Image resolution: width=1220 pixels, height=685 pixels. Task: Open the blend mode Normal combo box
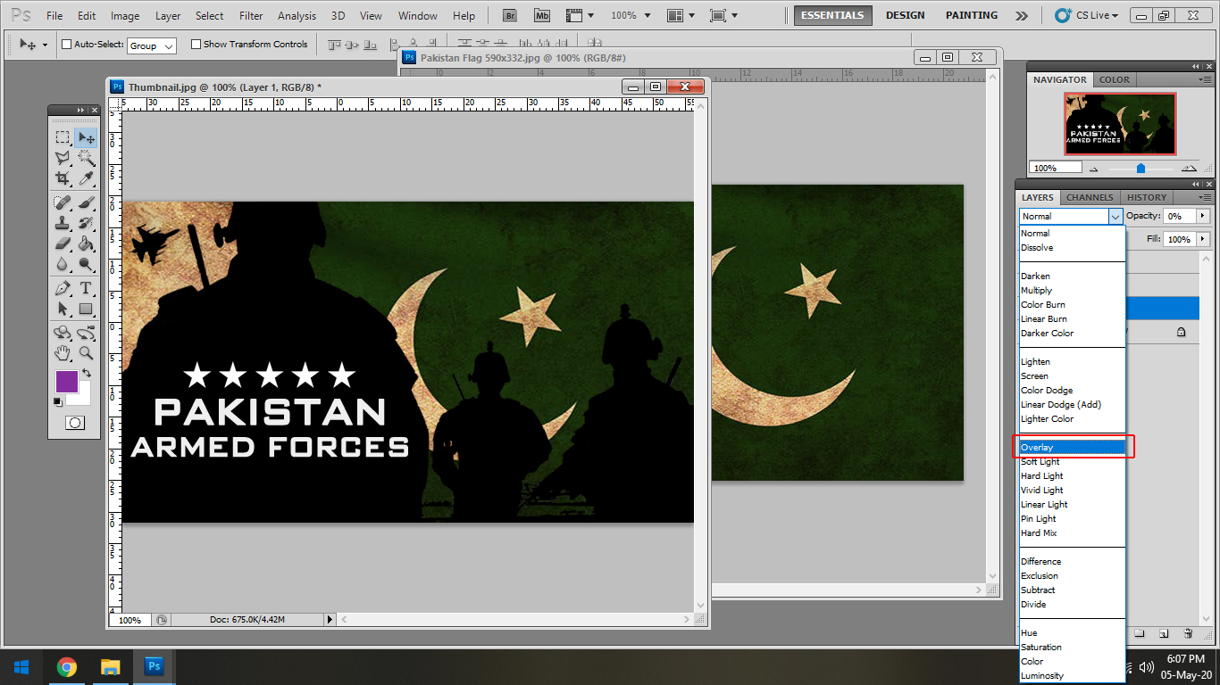(1071, 216)
